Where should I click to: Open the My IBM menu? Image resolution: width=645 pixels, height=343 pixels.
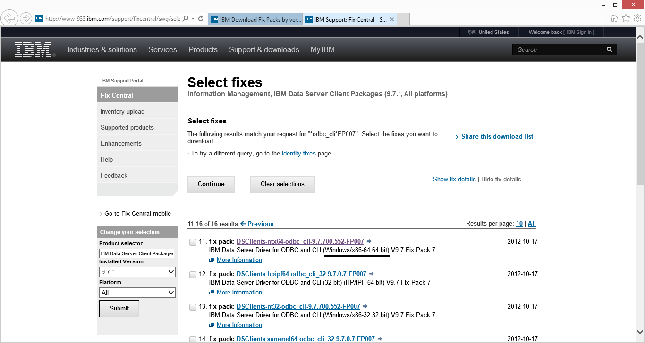[x=322, y=49]
